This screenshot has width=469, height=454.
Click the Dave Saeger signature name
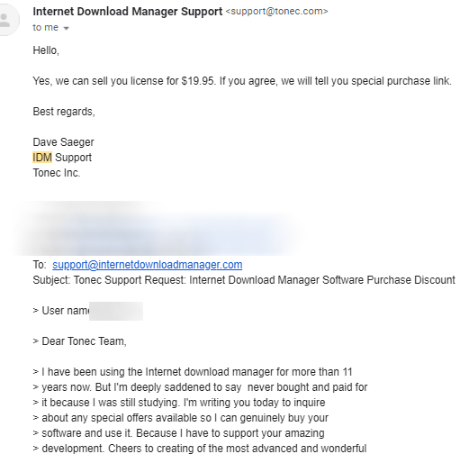63,142
